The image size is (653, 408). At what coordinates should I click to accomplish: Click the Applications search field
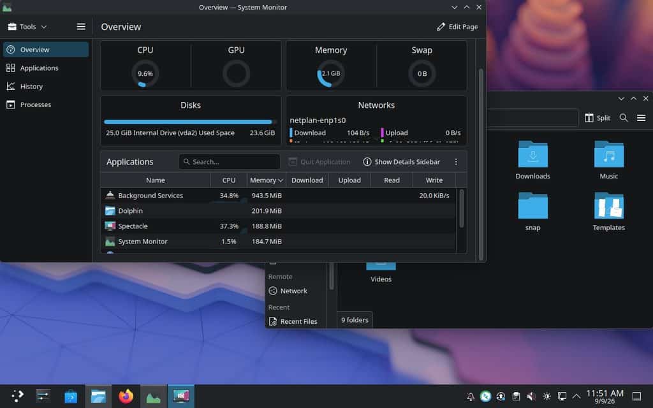[230, 161]
